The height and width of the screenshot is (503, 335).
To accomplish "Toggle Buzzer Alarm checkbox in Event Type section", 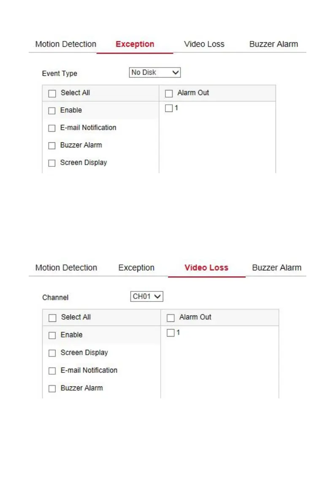I will pyautogui.click(x=52, y=146).
